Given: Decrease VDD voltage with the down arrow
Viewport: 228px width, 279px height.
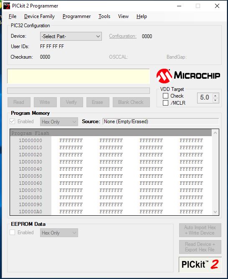Looking at the screenshot, I should 215,101.
